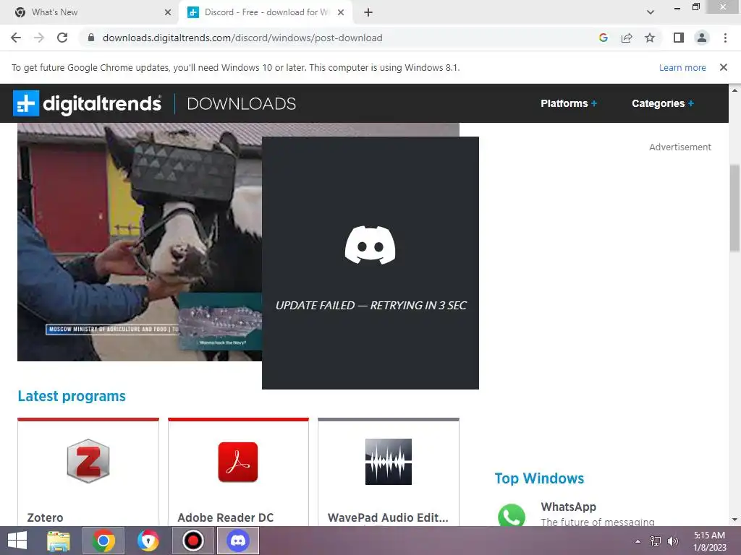Open the WavePad Audio Edit... title link
The width and height of the screenshot is (741, 555).
click(x=388, y=517)
